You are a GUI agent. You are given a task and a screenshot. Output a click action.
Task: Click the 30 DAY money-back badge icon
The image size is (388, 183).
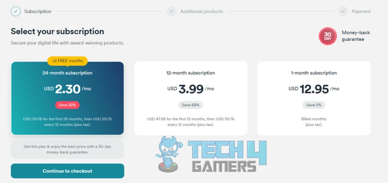tap(328, 36)
